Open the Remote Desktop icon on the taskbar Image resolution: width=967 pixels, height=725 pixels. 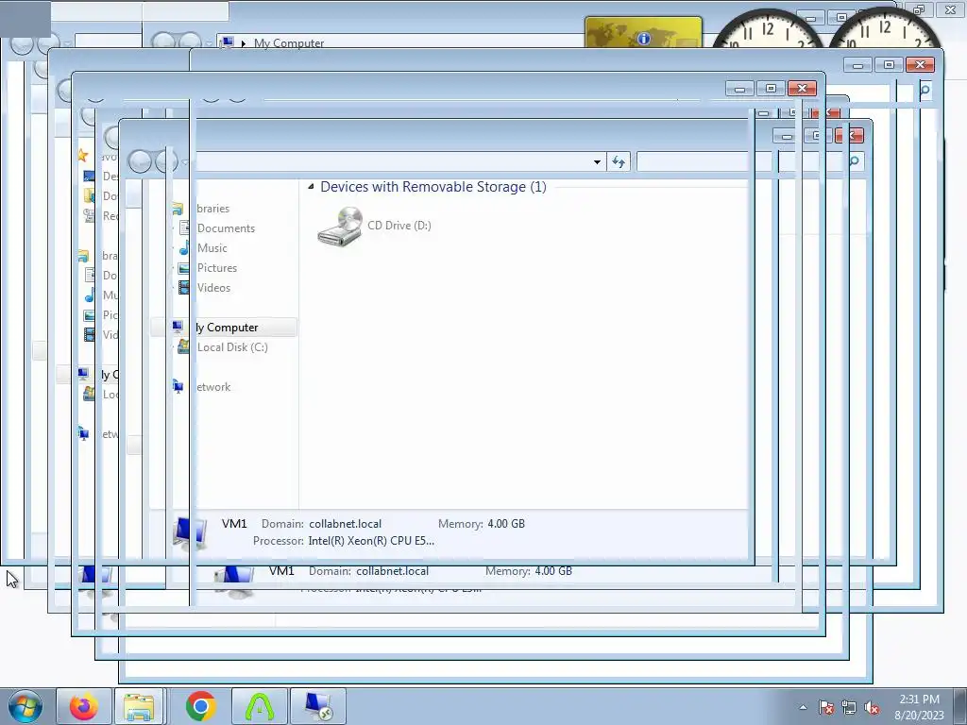(318, 706)
